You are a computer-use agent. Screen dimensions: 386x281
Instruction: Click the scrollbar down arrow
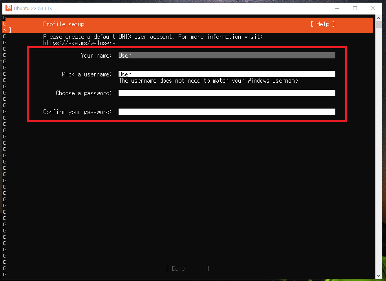(379, 276)
